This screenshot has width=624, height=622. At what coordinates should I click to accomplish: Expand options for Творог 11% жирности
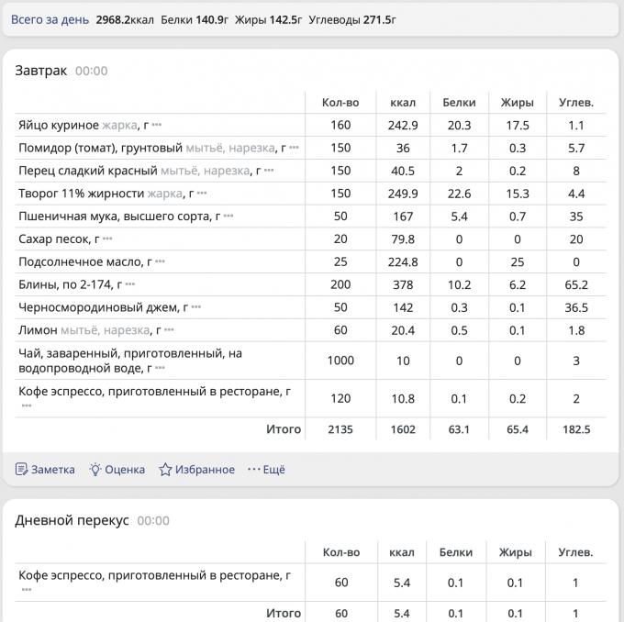click(x=202, y=194)
